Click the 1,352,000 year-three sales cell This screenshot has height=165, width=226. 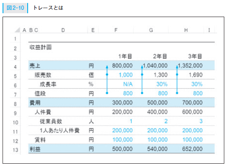click(x=190, y=66)
